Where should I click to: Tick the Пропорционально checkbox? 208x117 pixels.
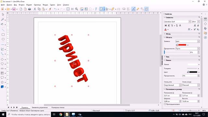coord(165,104)
